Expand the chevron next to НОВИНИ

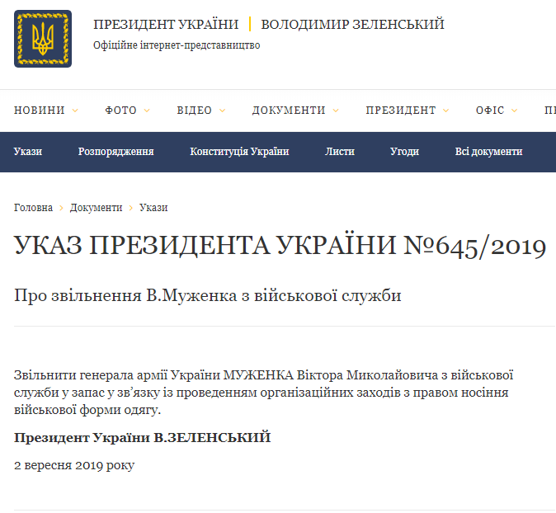pos(75,111)
